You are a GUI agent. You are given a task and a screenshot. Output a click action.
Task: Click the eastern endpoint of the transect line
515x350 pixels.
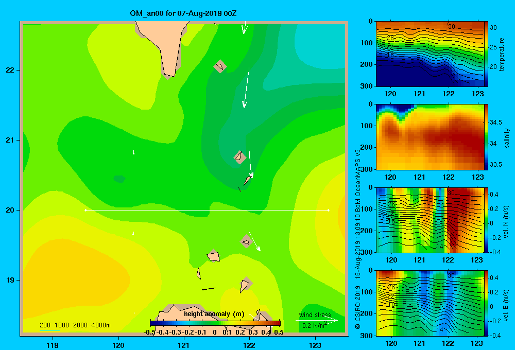click(329, 210)
